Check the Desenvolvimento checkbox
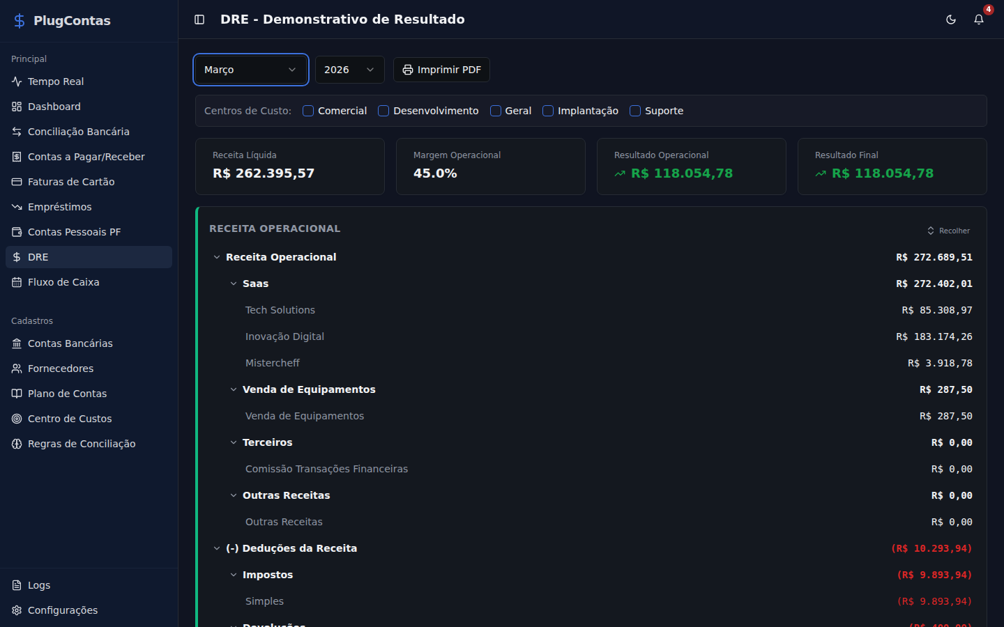Viewport: 1004px width, 627px height. coord(383,110)
